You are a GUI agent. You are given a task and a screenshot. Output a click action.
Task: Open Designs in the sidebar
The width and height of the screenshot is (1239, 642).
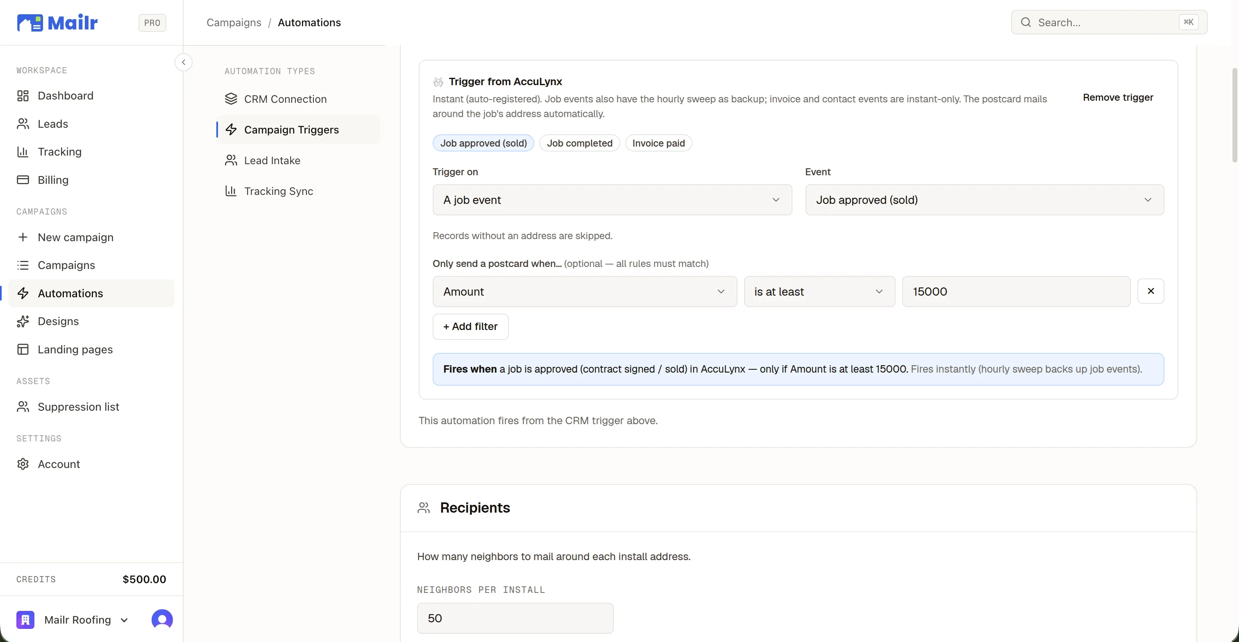pos(91,321)
